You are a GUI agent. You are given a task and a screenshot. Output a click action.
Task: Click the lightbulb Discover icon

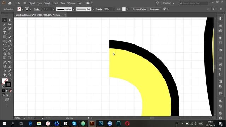click(x=157, y=3)
